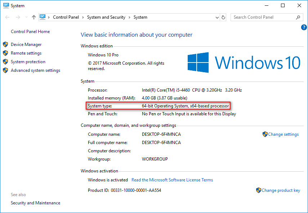Click the shield icon beside Device Manager
The height and width of the screenshot is (213, 308).
[5, 45]
